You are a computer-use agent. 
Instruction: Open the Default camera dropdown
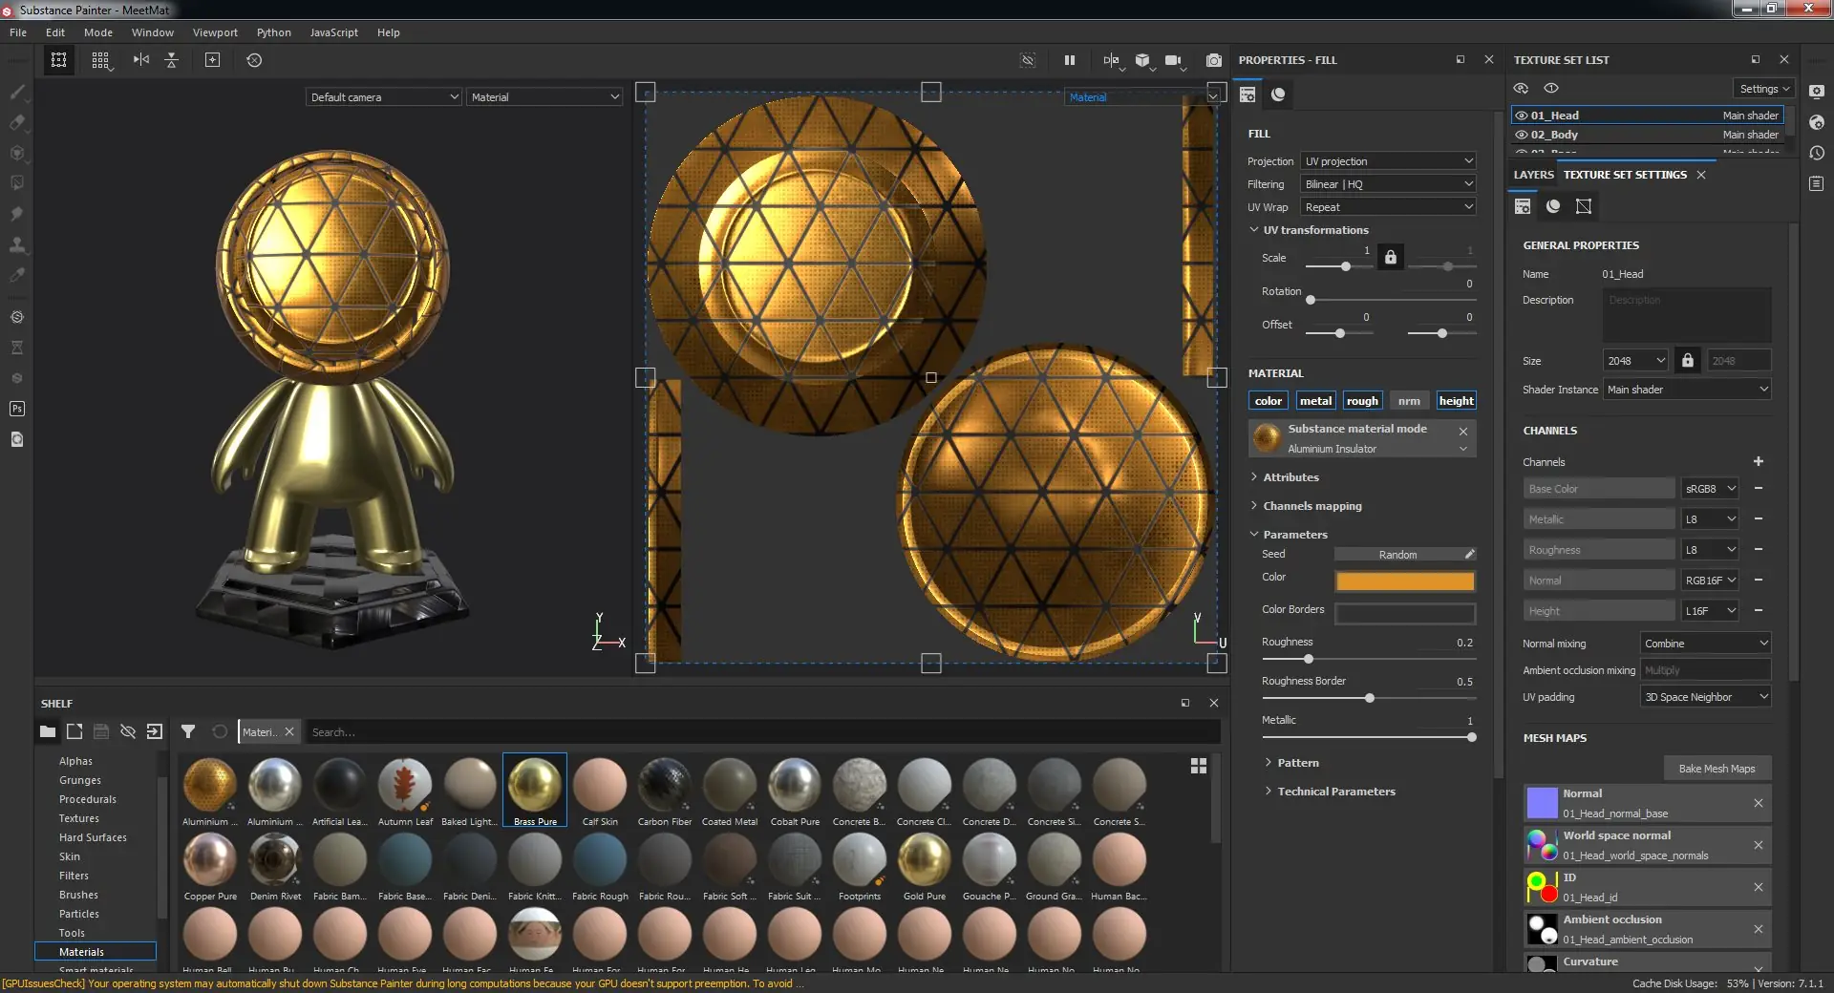tap(384, 97)
